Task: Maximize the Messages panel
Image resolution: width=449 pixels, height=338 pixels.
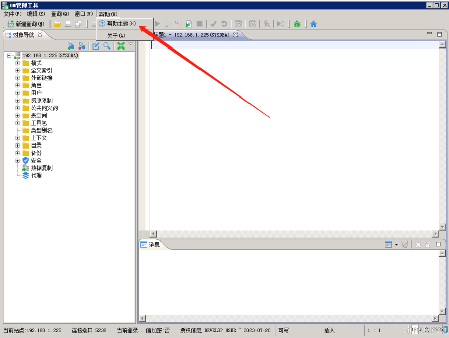Action: (438, 244)
